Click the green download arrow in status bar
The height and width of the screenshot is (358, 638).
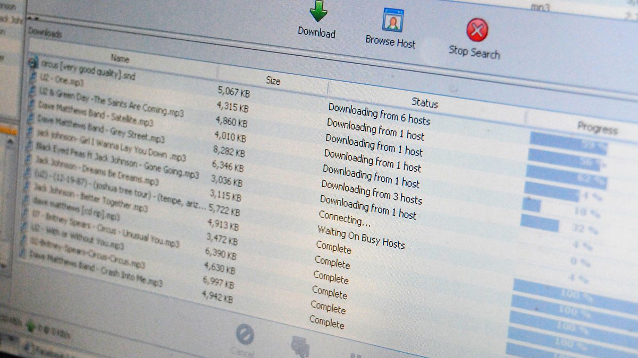[x=30, y=325]
